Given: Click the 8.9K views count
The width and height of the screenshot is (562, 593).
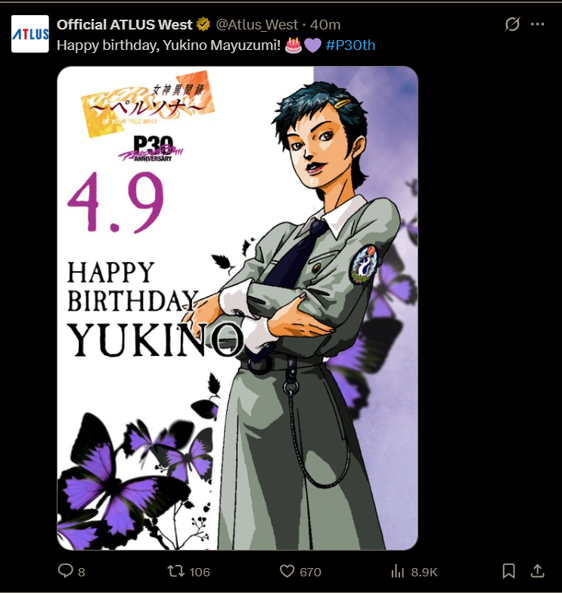Looking at the screenshot, I should pyautogui.click(x=424, y=572).
